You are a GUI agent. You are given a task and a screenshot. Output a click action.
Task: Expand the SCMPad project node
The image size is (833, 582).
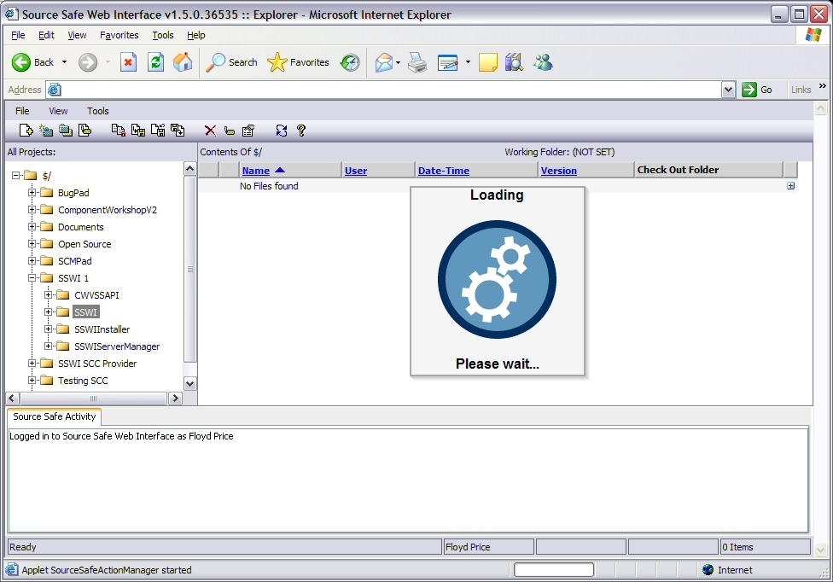[32, 260]
